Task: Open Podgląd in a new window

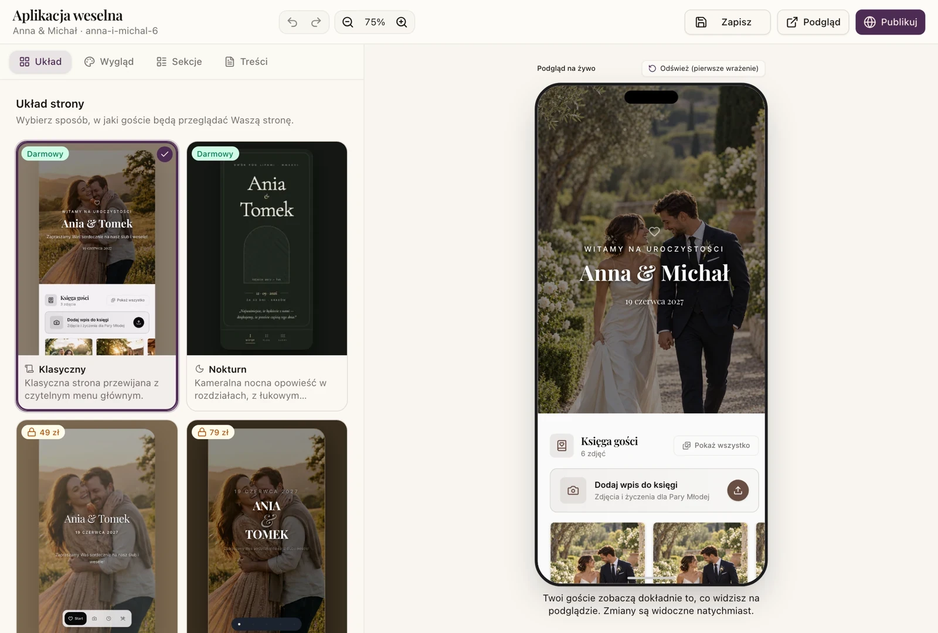Action: tap(813, 22)
